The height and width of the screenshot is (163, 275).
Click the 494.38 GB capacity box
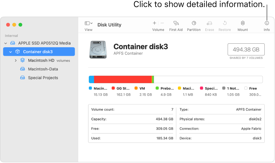coord(246,50)
